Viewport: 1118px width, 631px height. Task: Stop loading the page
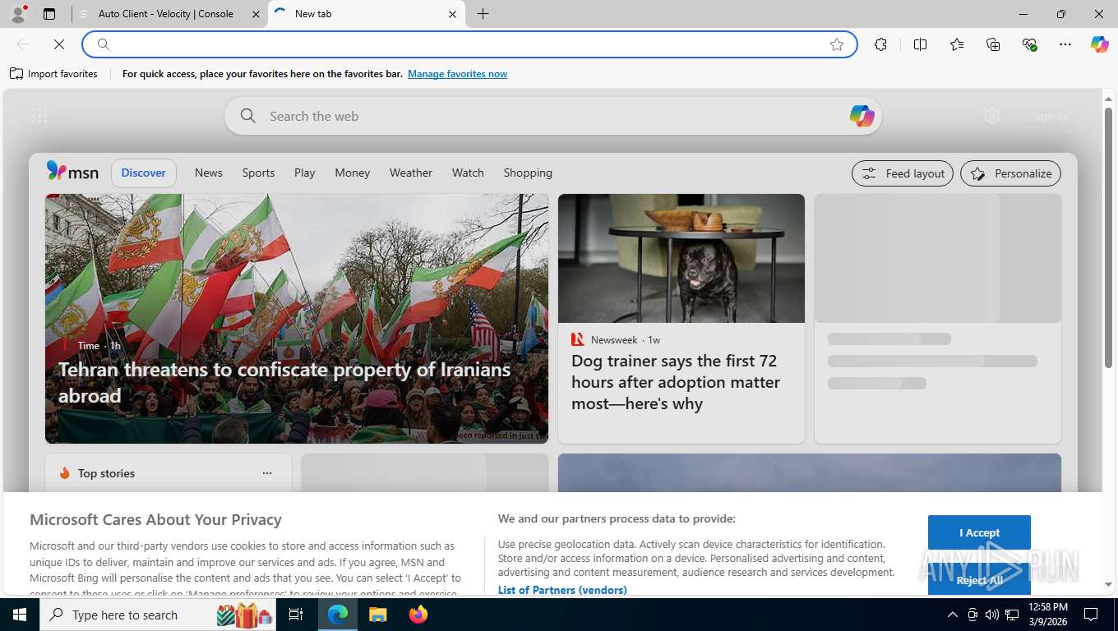(59, 44)
